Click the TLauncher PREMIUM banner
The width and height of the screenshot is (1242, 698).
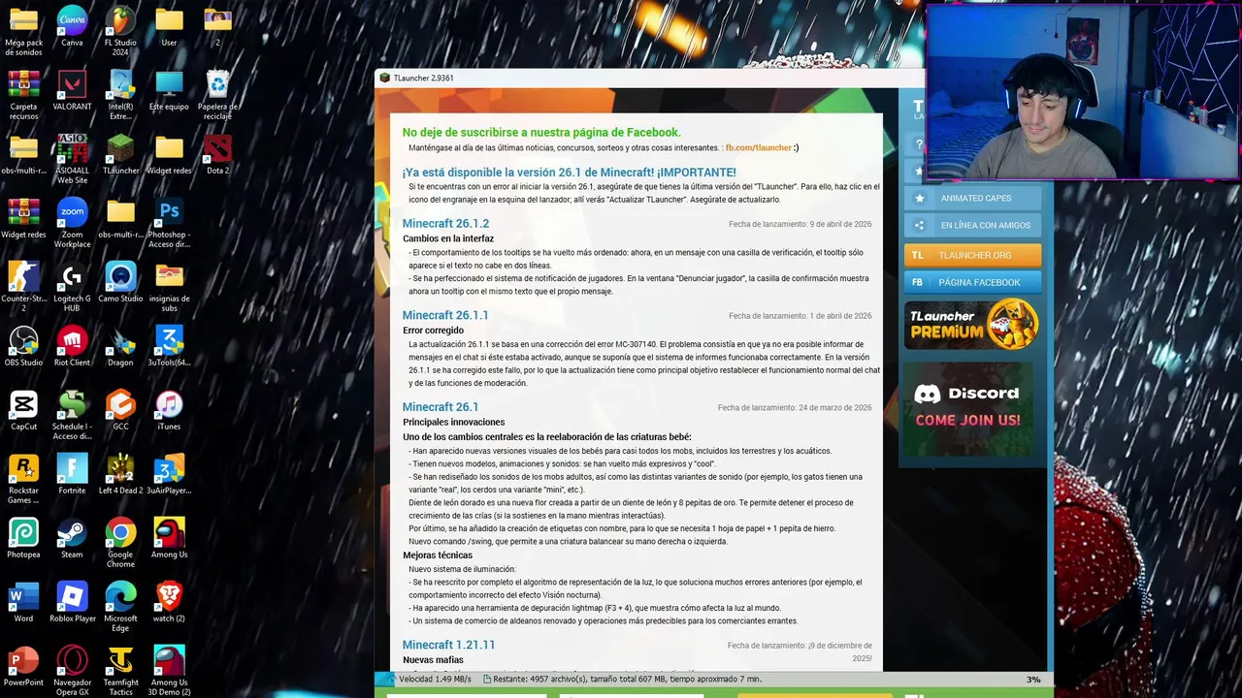[973, 325]
